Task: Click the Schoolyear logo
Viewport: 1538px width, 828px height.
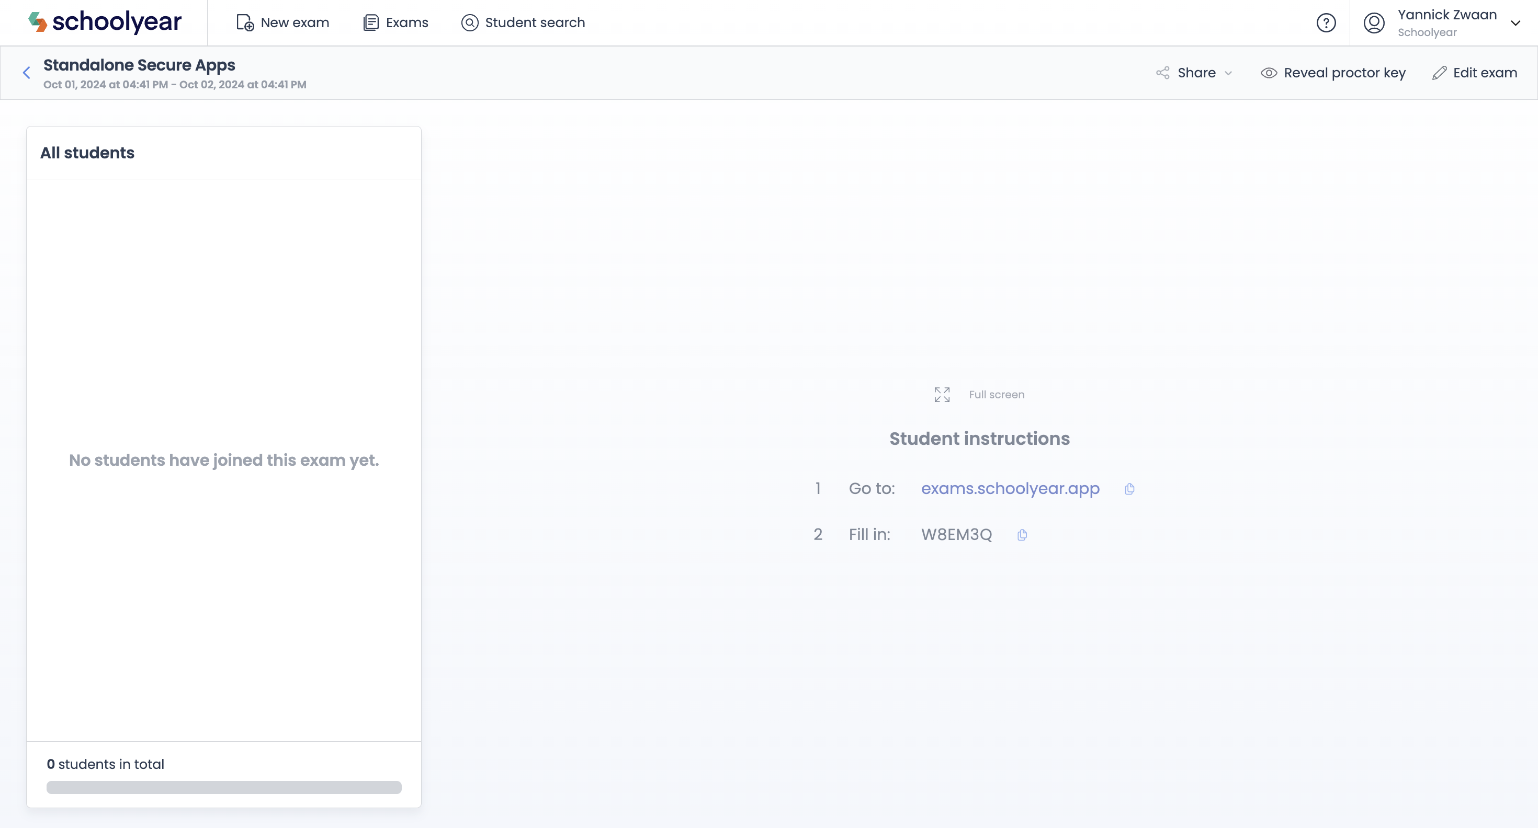Action: [x=105, y=22]
